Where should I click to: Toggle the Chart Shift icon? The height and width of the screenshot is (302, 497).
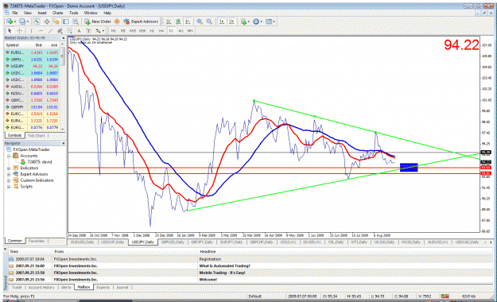[231, 21]
